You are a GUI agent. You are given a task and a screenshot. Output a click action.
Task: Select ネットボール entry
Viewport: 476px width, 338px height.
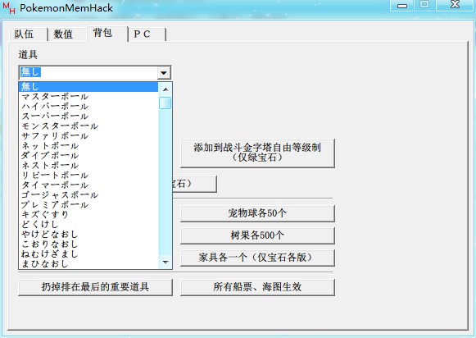point(89,145)
